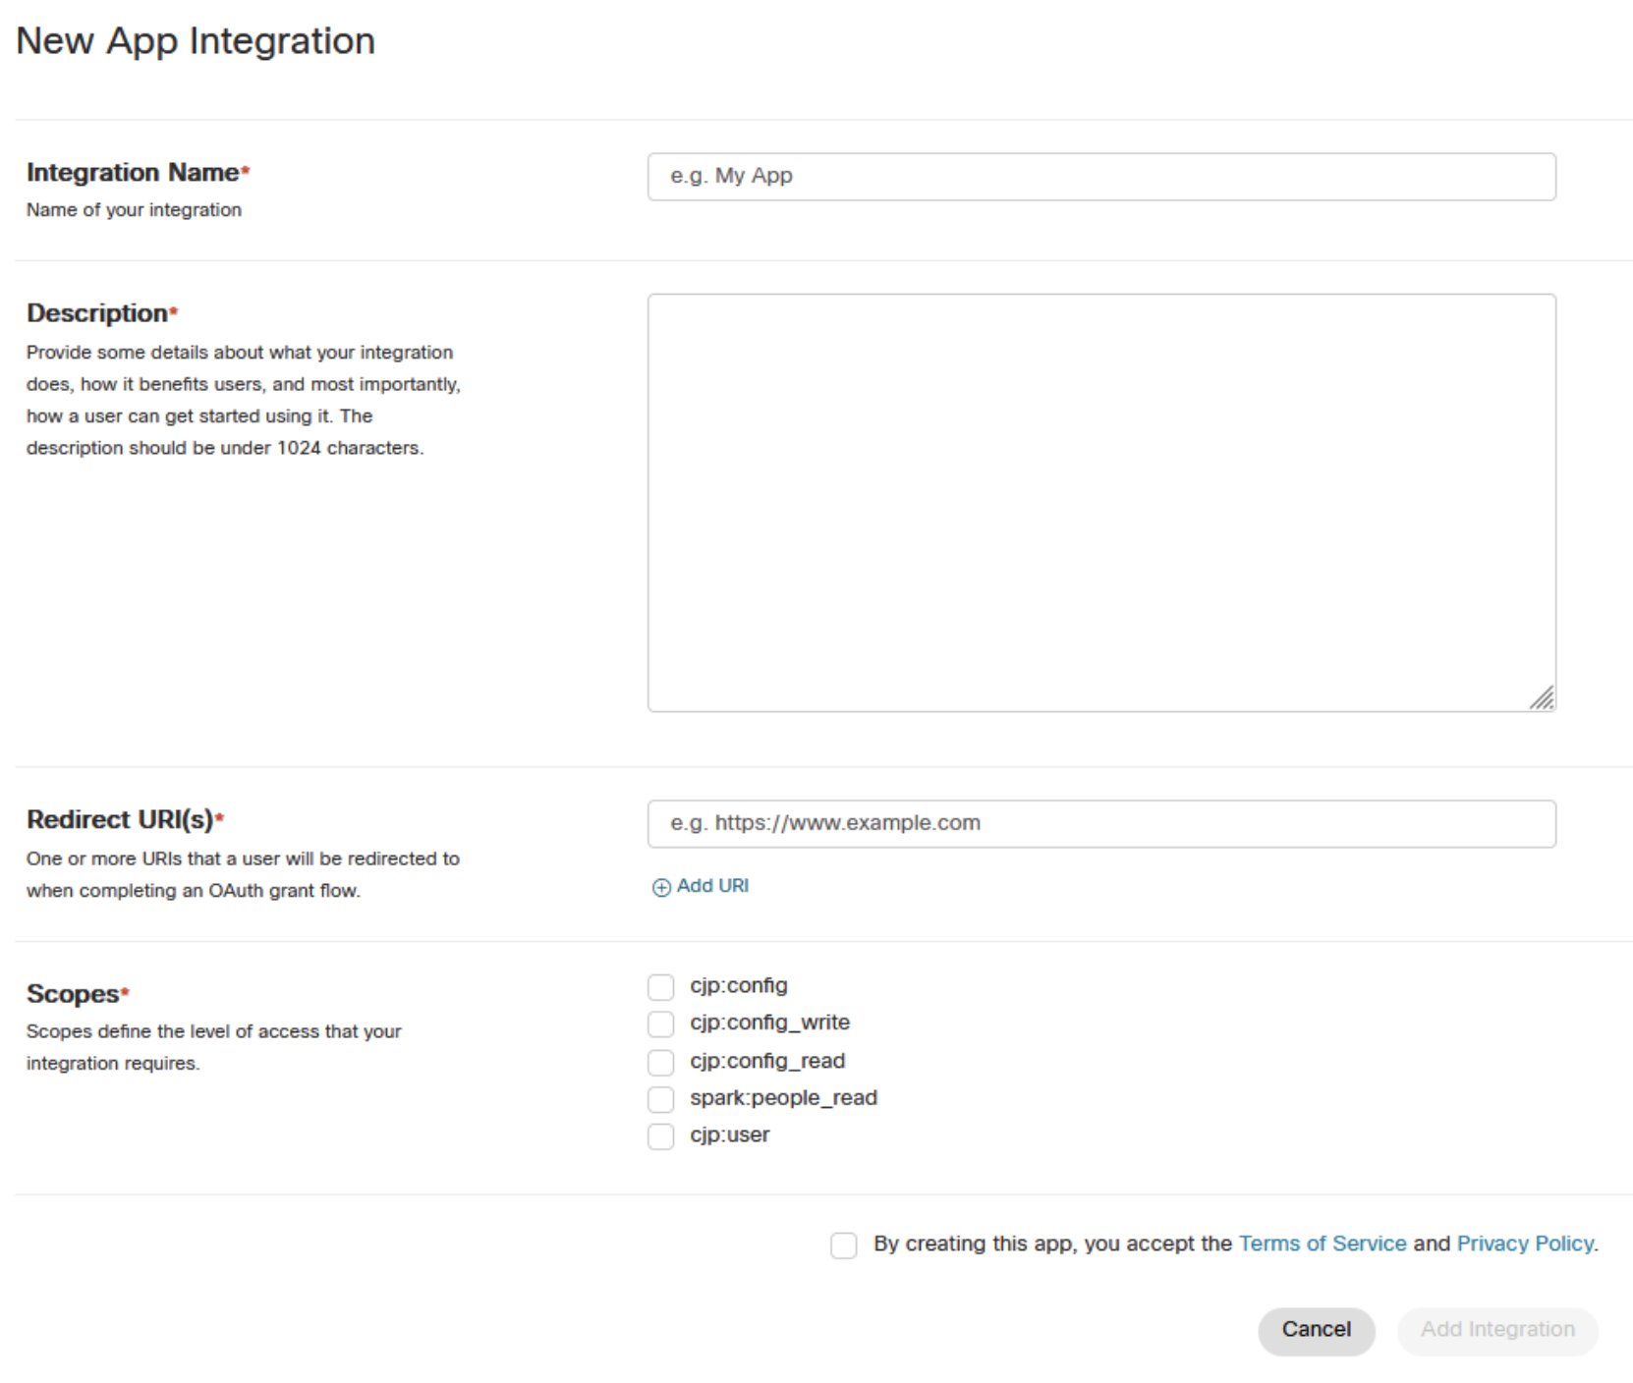Tick the cjp:config_read scope checkbox
Viewport: 1633px width, 1383px height.
(x=661, y=1063)
